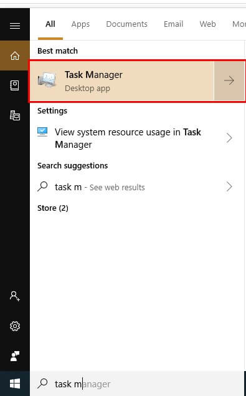This screenshot has height=396, width=246.
Task: Switch to the Apps tab
Action: [80, 24]
